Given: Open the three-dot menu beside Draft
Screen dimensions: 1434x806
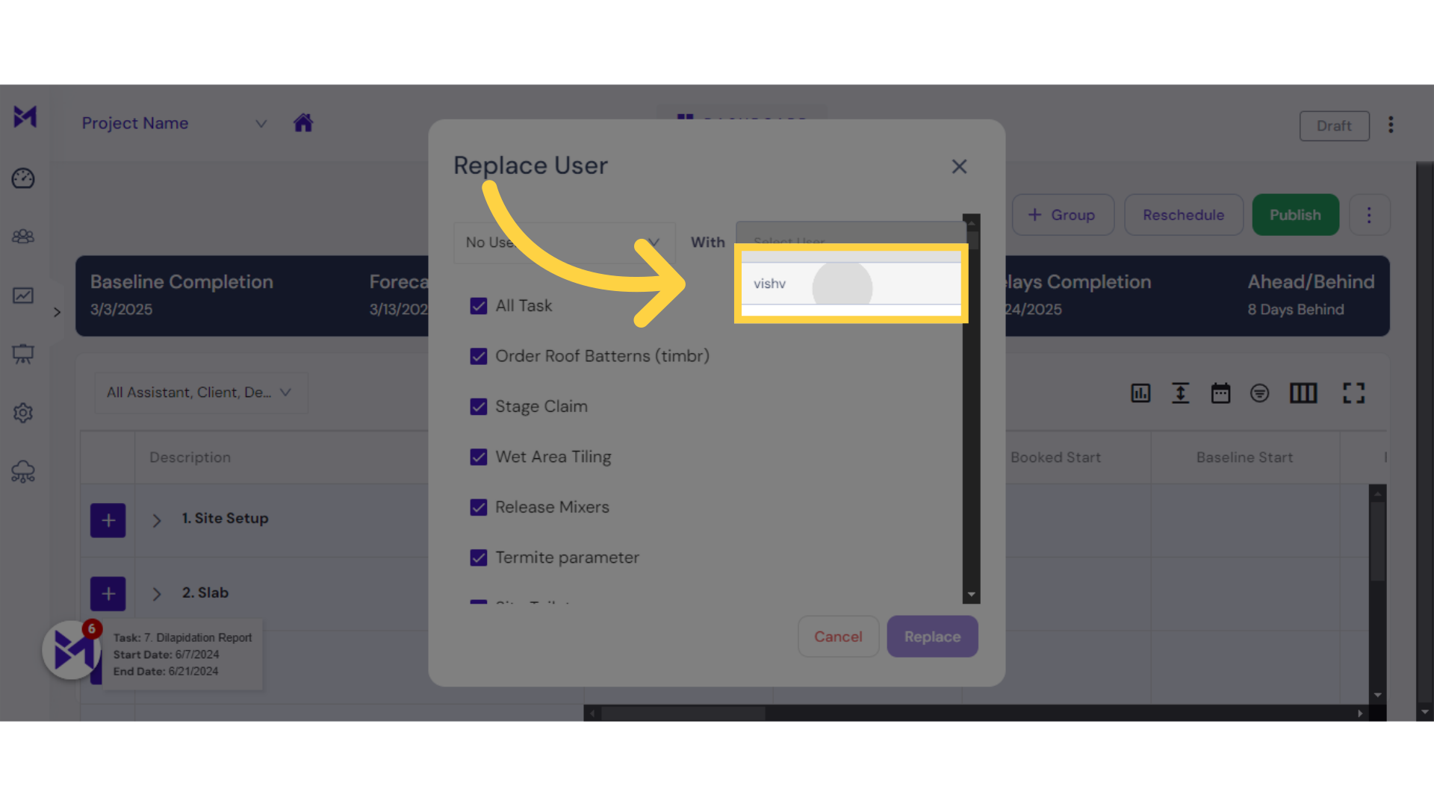Looking at the screenshot, I should point(1391,125).
